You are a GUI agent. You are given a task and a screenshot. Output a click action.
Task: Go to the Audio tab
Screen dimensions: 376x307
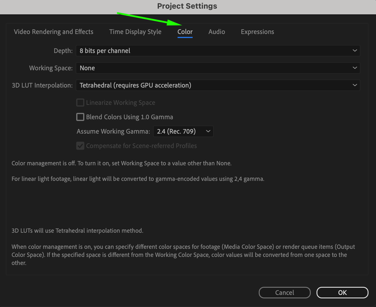point(217,32)
